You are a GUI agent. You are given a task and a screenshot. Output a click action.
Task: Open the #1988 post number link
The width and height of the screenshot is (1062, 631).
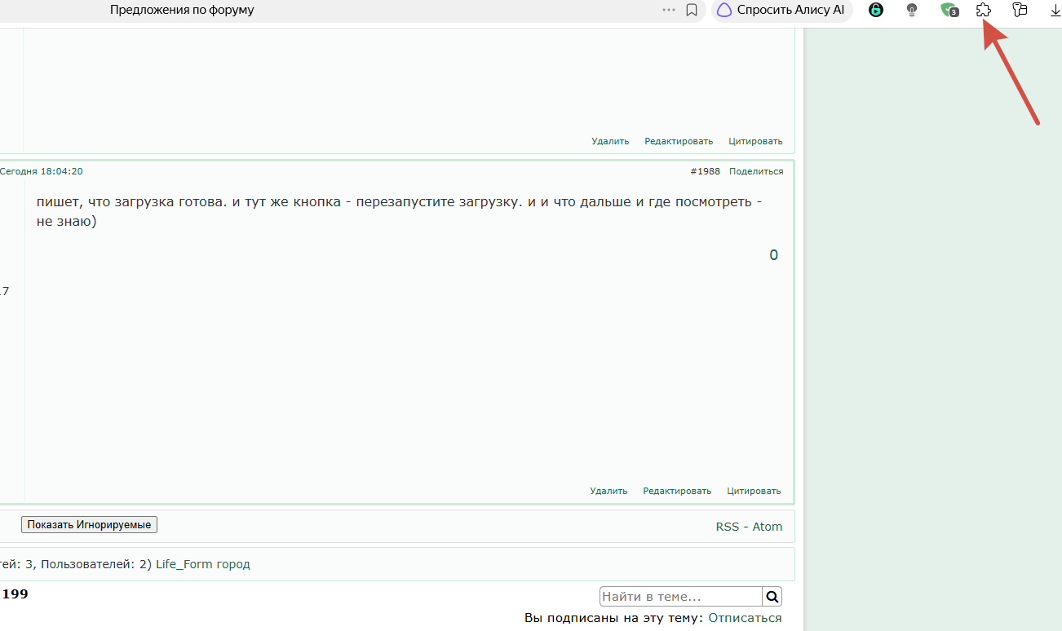(x=705, y=171)
